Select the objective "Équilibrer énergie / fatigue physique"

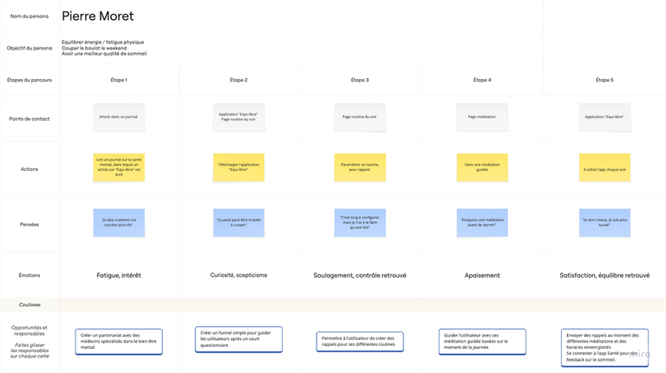point(103,42)
